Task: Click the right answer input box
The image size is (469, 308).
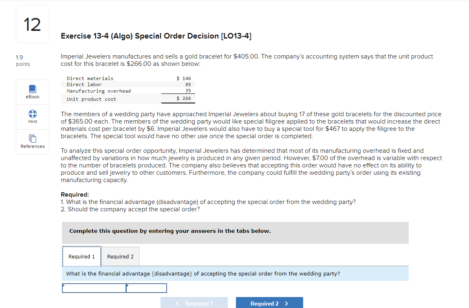Action: click(147, 288)
